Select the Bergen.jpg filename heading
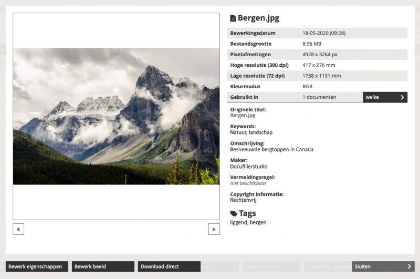Image resolution: width=420 pixels, height=279 pixels. (258, 18)
